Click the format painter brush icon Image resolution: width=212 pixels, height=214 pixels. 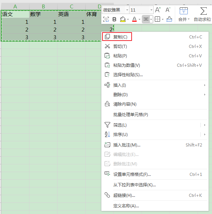pos(169,19)
